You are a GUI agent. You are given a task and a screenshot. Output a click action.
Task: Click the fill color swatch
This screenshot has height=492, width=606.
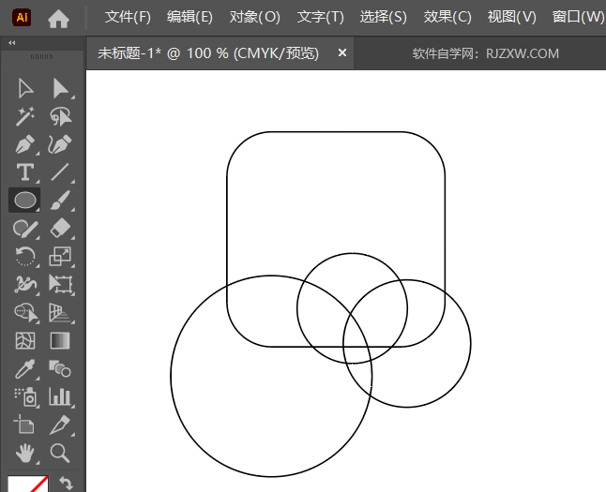pos(28,484)
